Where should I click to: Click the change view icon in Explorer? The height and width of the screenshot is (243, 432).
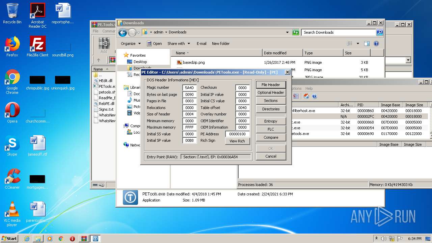[x=350, y=44]
